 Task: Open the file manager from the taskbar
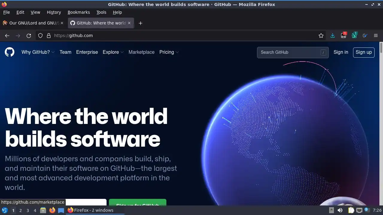click(43, 210)
